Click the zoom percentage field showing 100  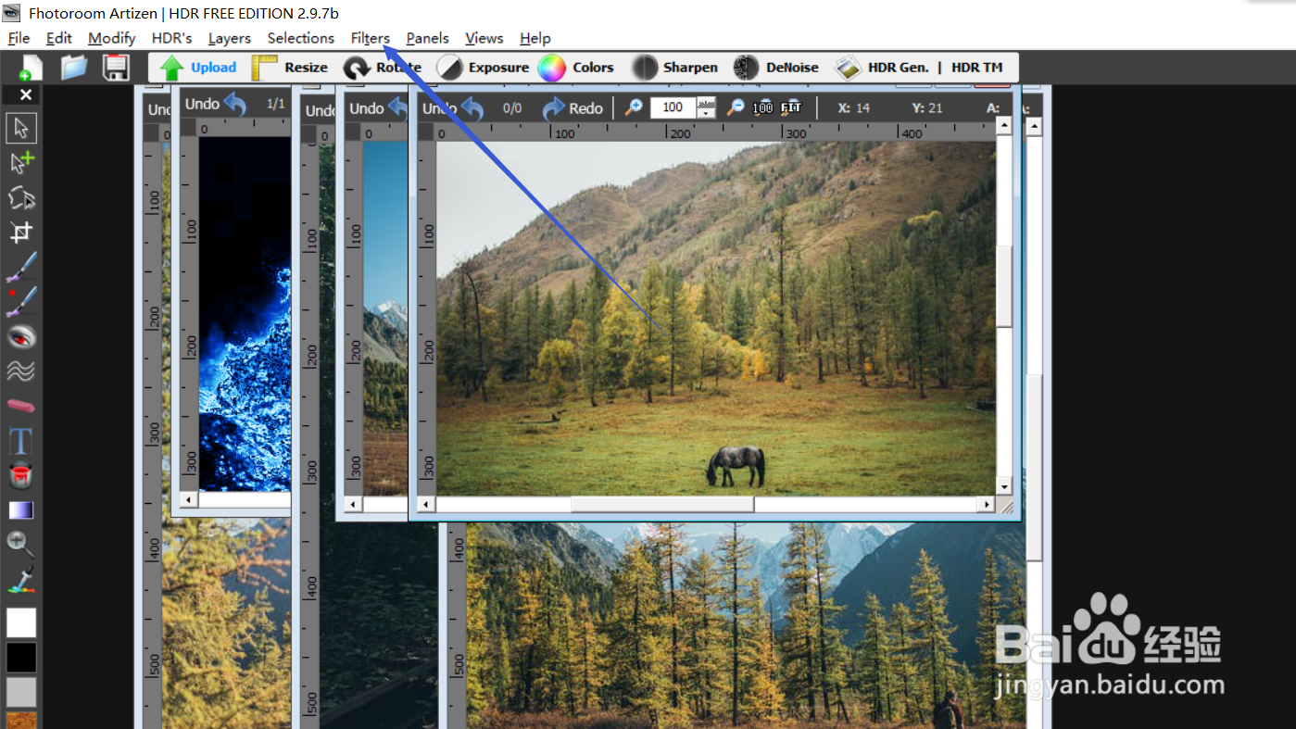(x=673, y=107)
